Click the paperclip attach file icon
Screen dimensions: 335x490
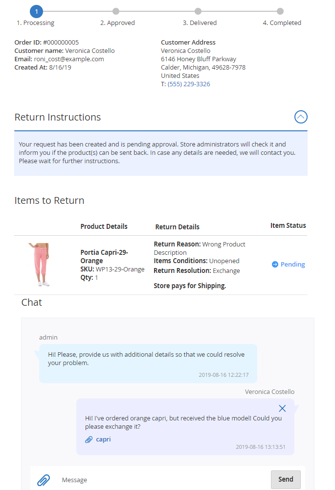click(44, 480)
